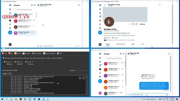
Task: Click the log panel vertical scrollbar
Action: 86,85
